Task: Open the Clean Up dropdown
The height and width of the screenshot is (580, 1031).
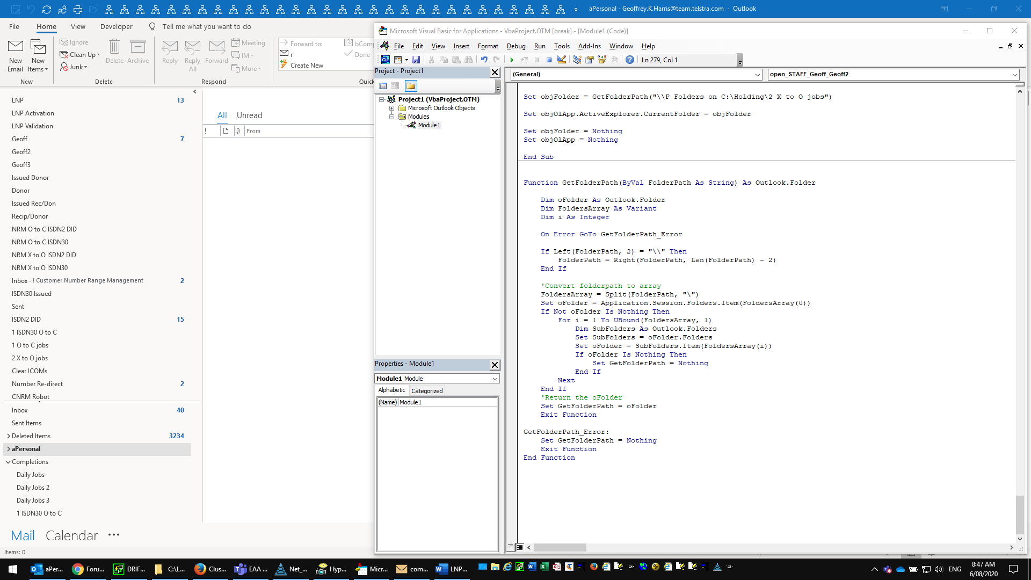Action: (80, 55)
